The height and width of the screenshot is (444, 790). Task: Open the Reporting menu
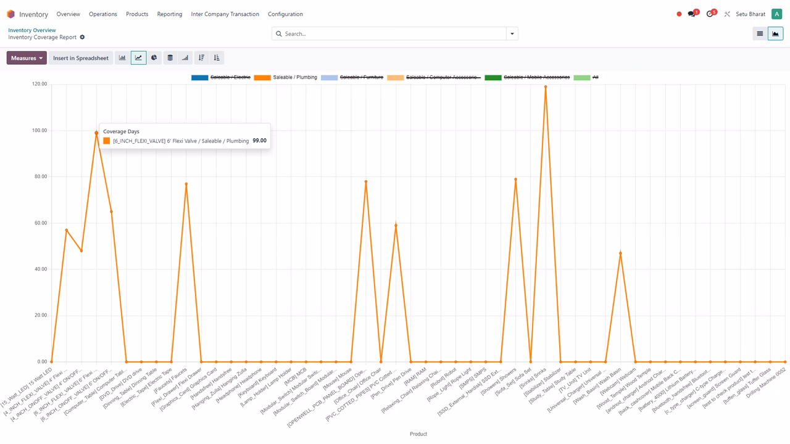pyautogui.click(x=170, y=14)
